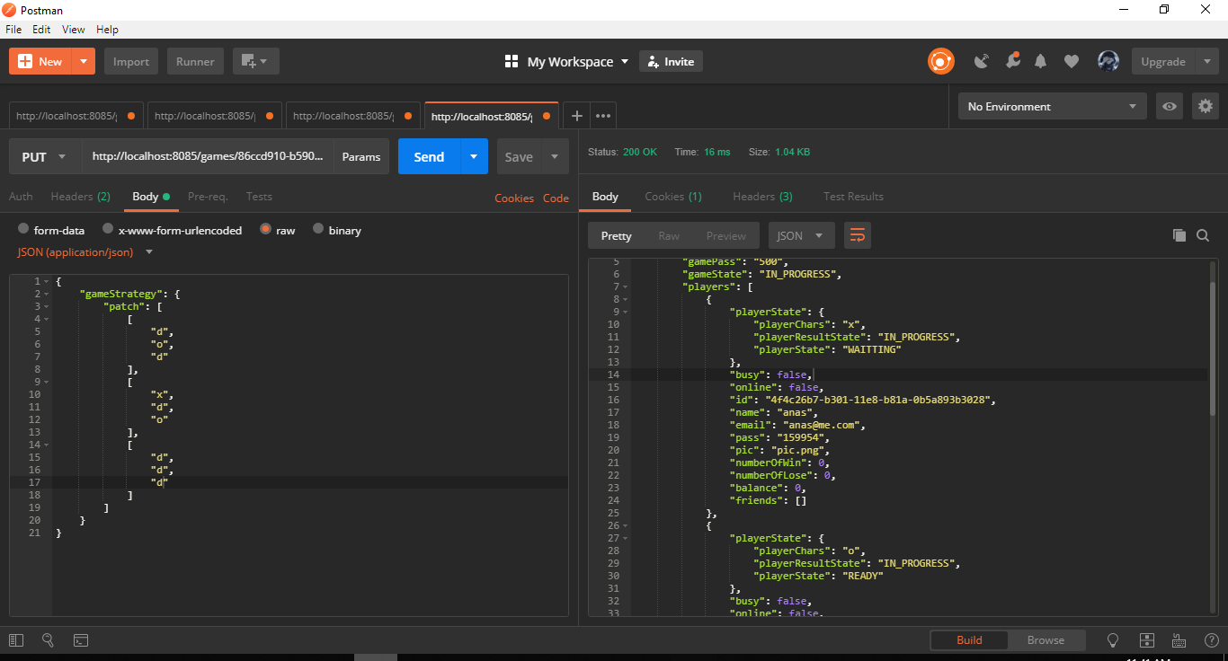Show response in Raw view
The height and width of the screenshot is (661, 1228).
click(669, 235)
